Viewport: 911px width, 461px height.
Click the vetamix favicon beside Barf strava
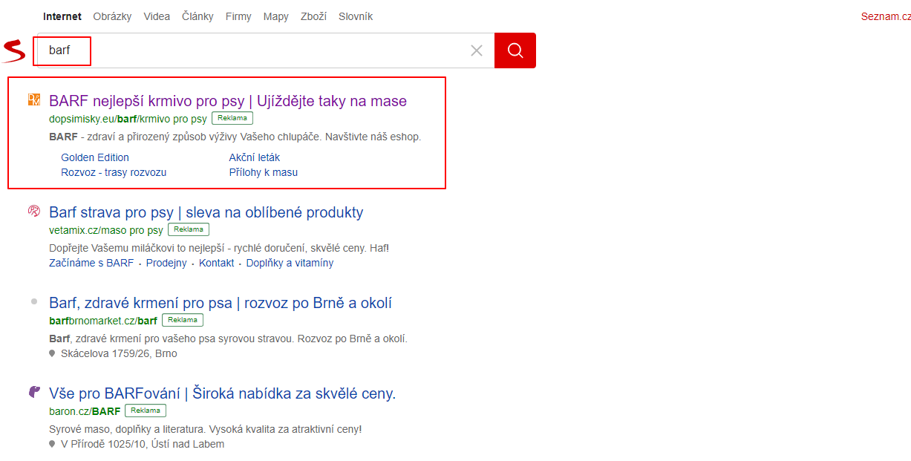(33, 212)
